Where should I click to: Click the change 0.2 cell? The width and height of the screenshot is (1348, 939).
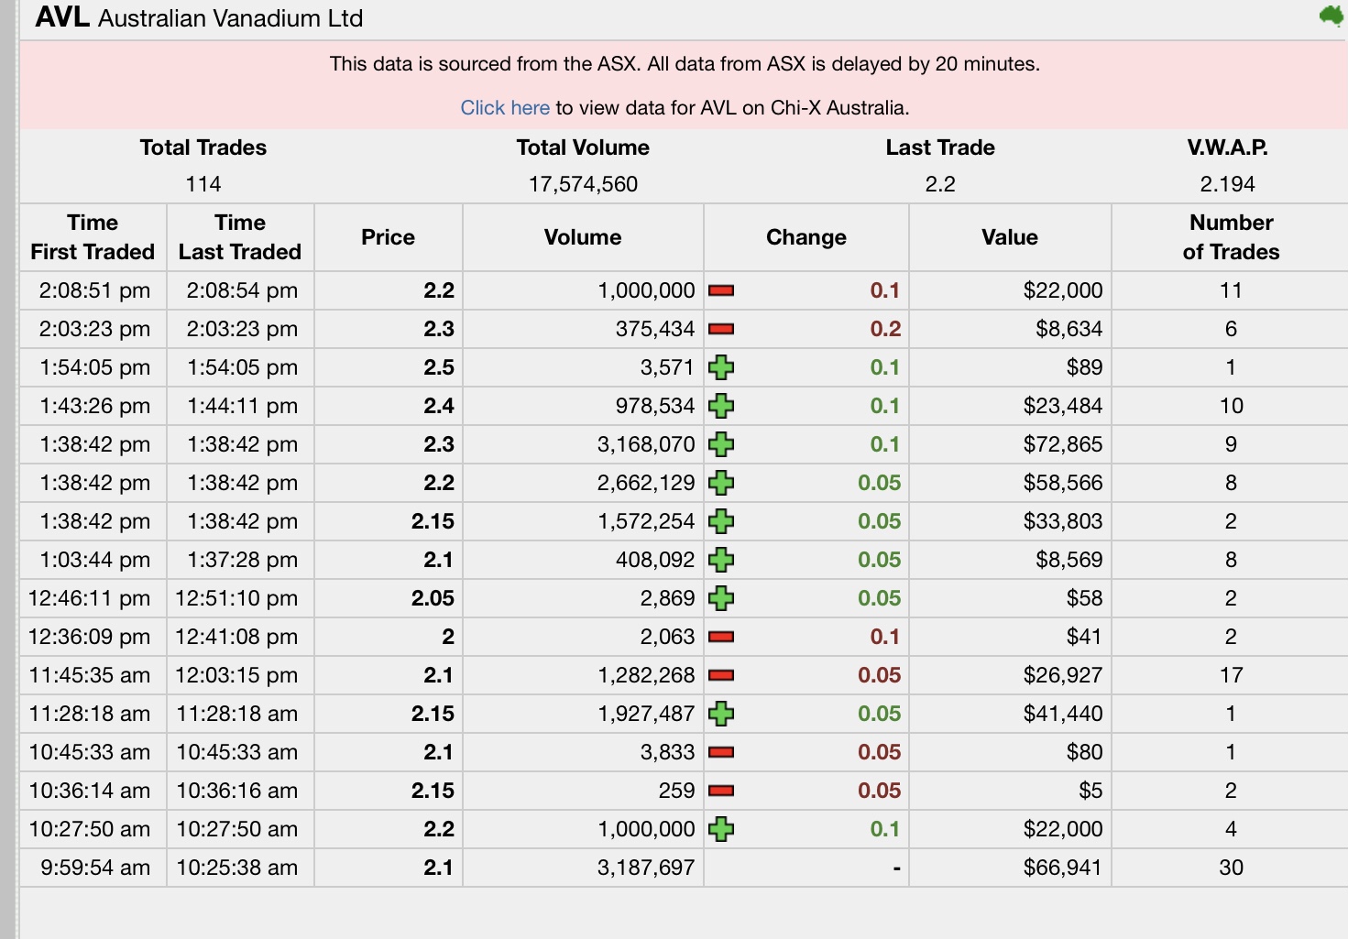(x=806, y=329)
